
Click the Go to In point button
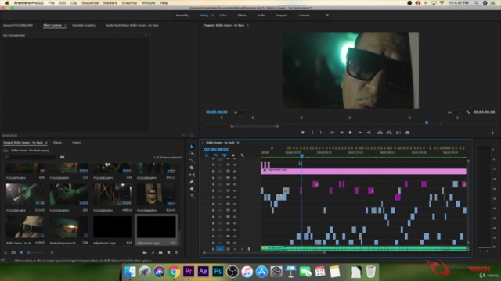[332, 133]
